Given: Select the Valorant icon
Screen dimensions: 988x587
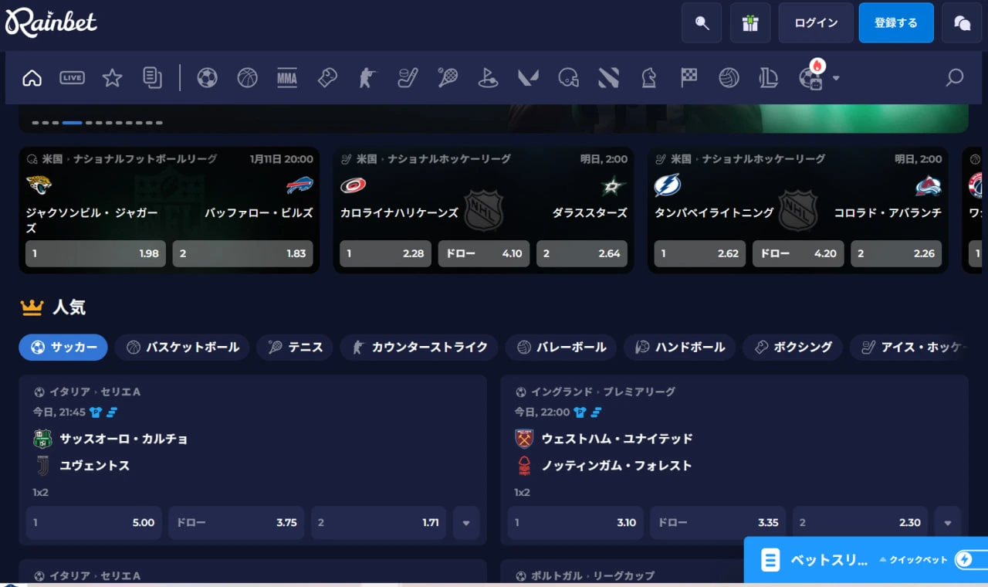Looking at the screenshot, I should [528, 77].
